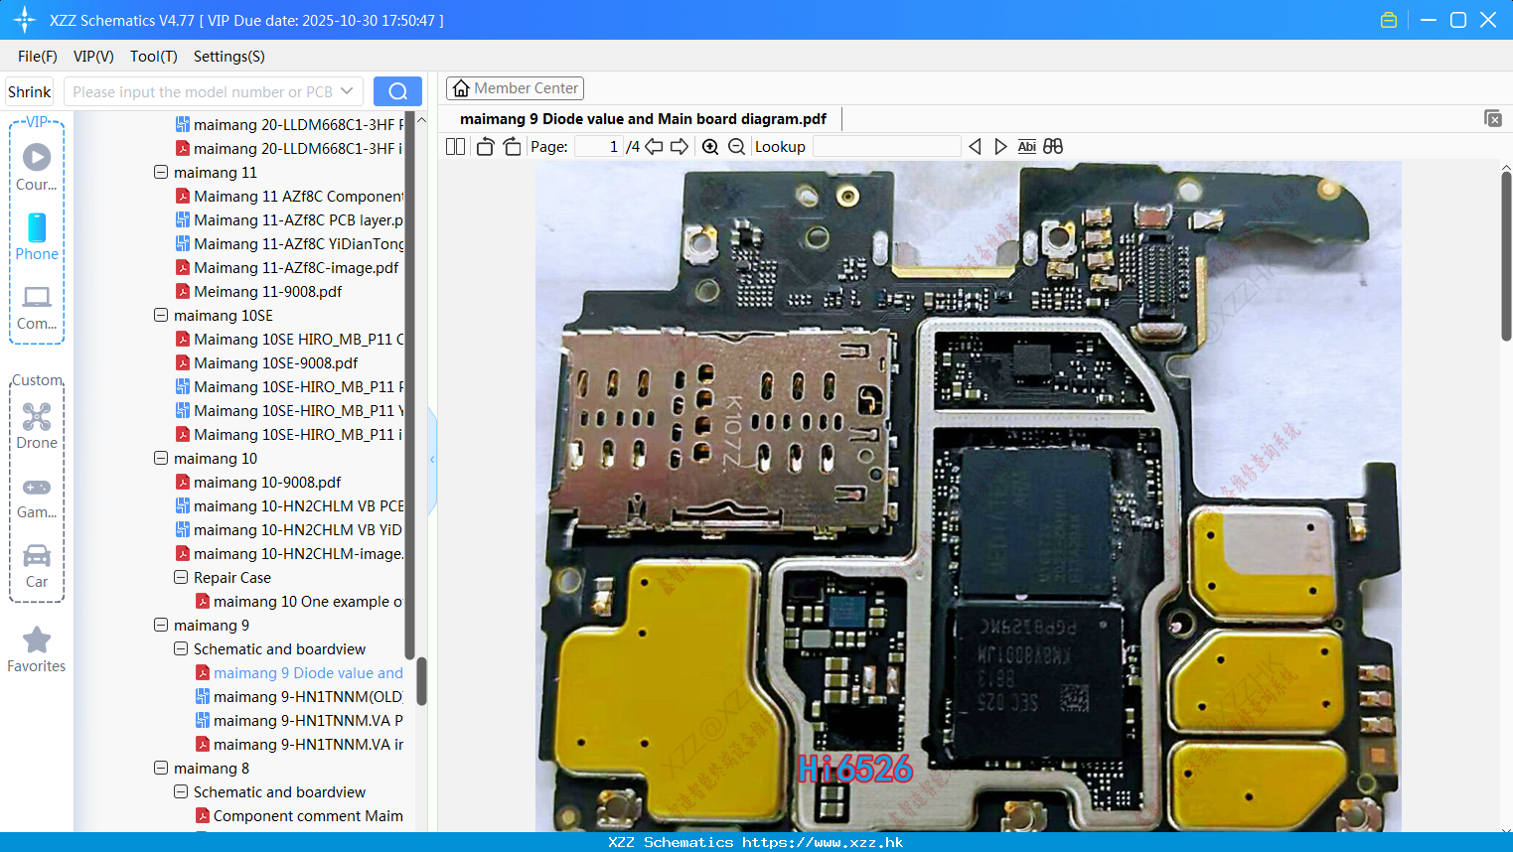Click the binoculars search icon
1513x852 pixels.
click(1053, 146)
